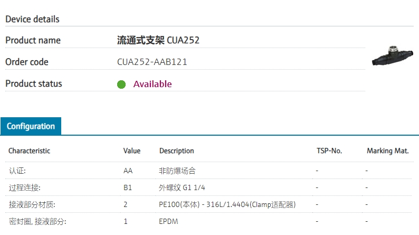Select the order code CUA252-AAB121
Image resolution: width=419 pixels, height=235 pixels.
pos(152,62)
